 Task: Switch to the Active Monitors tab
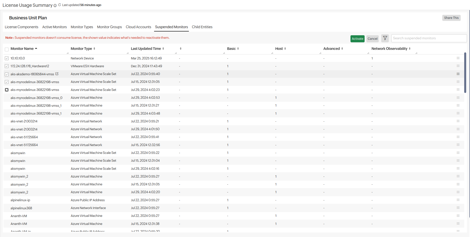tap(54, 27)
